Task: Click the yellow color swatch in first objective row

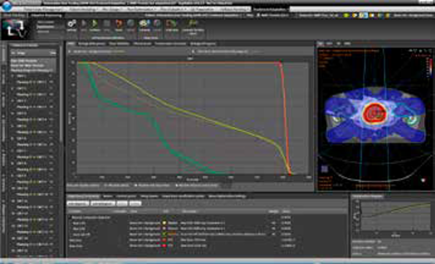Action: (165, 223)
